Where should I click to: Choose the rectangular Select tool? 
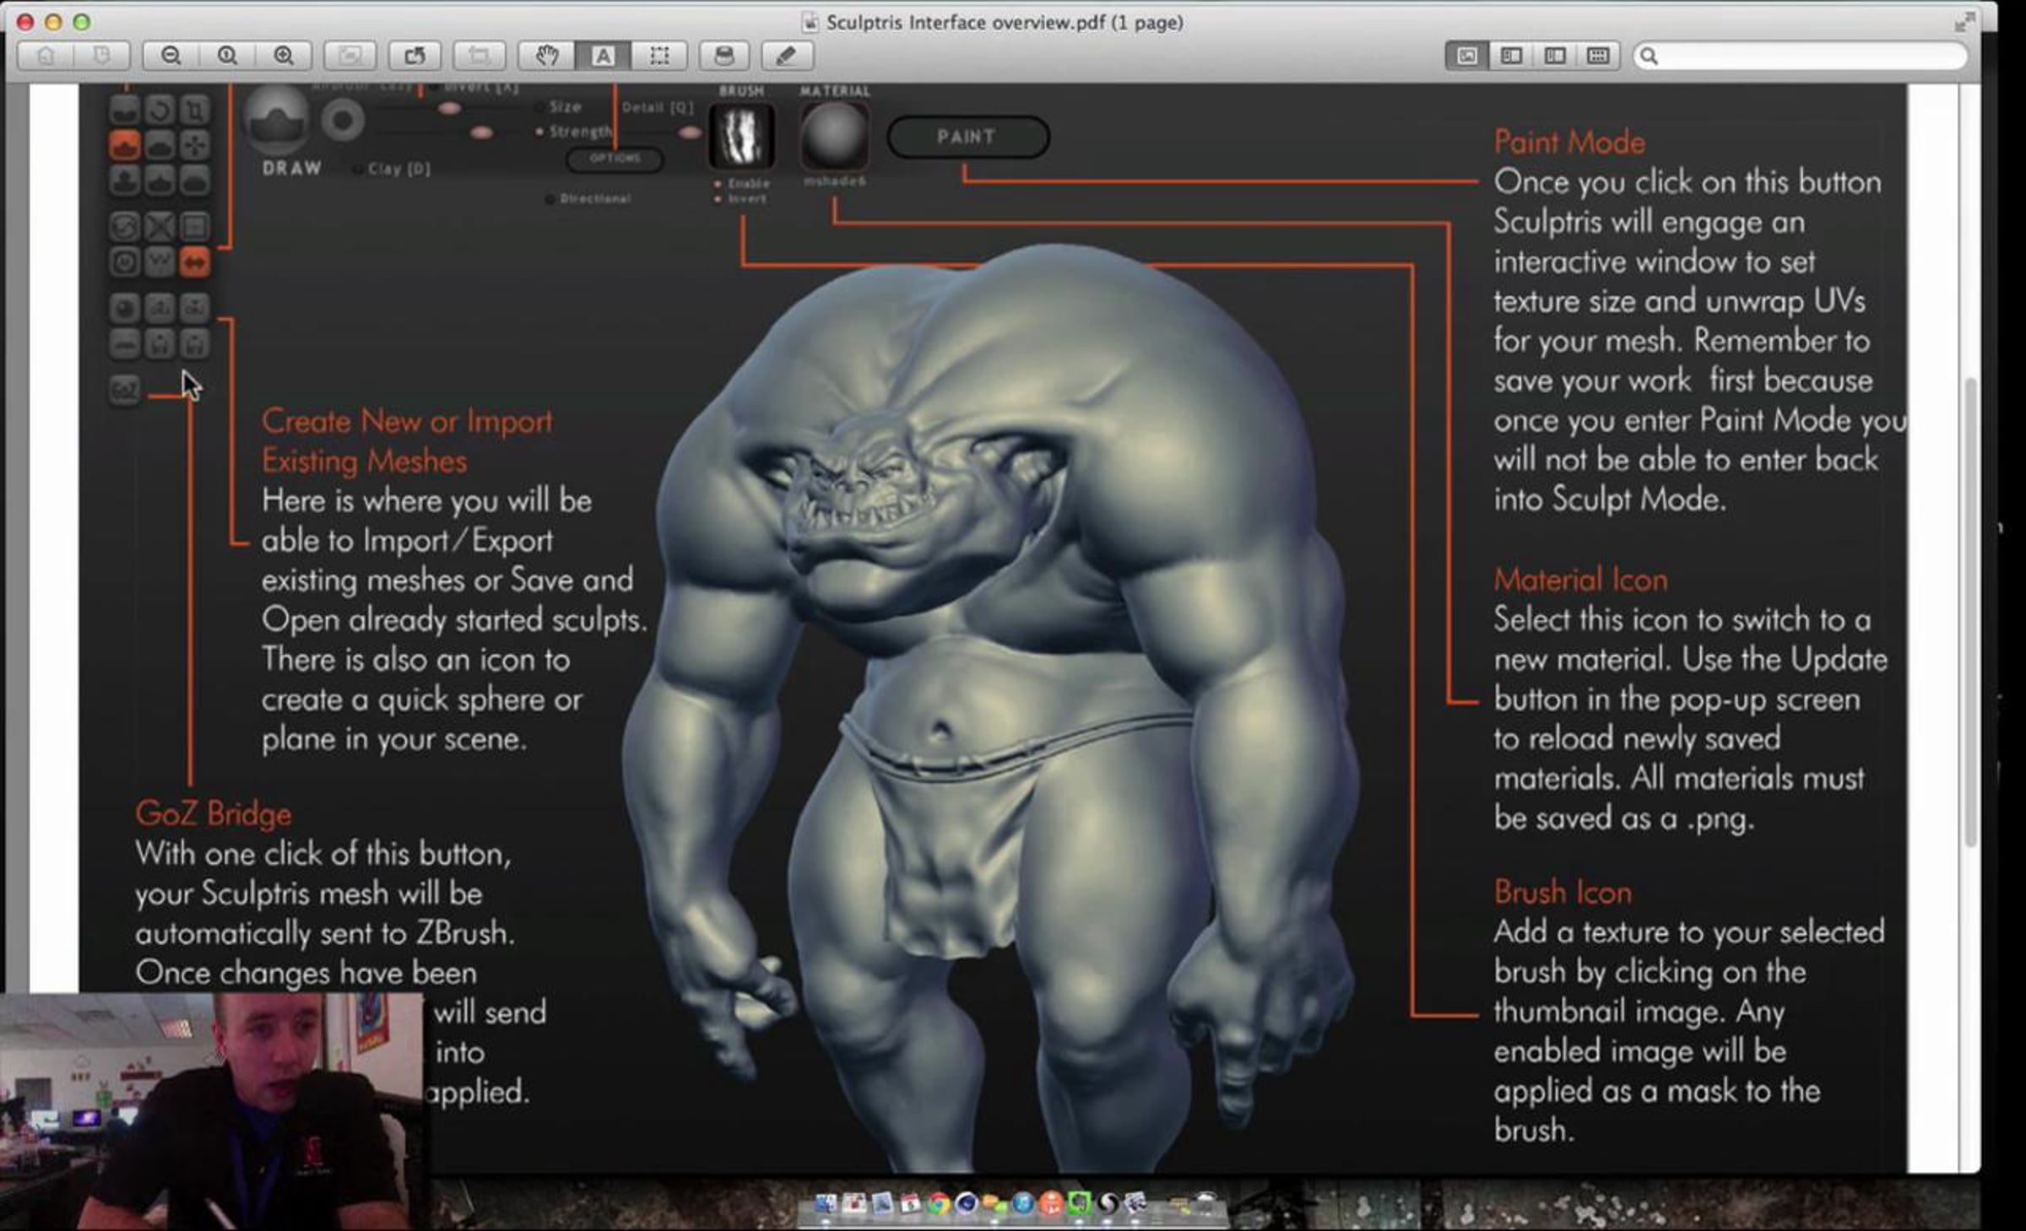[659, 56]
